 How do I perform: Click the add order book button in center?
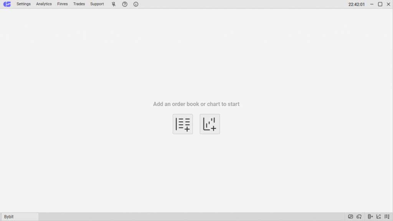point(183,124)
